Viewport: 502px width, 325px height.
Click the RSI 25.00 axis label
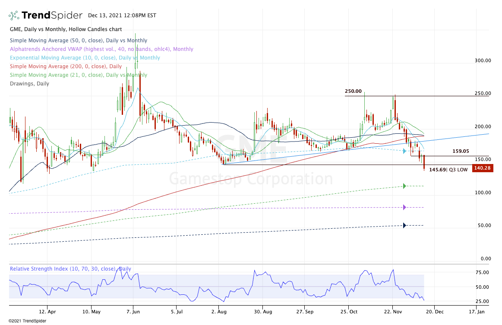pos(482,301)
